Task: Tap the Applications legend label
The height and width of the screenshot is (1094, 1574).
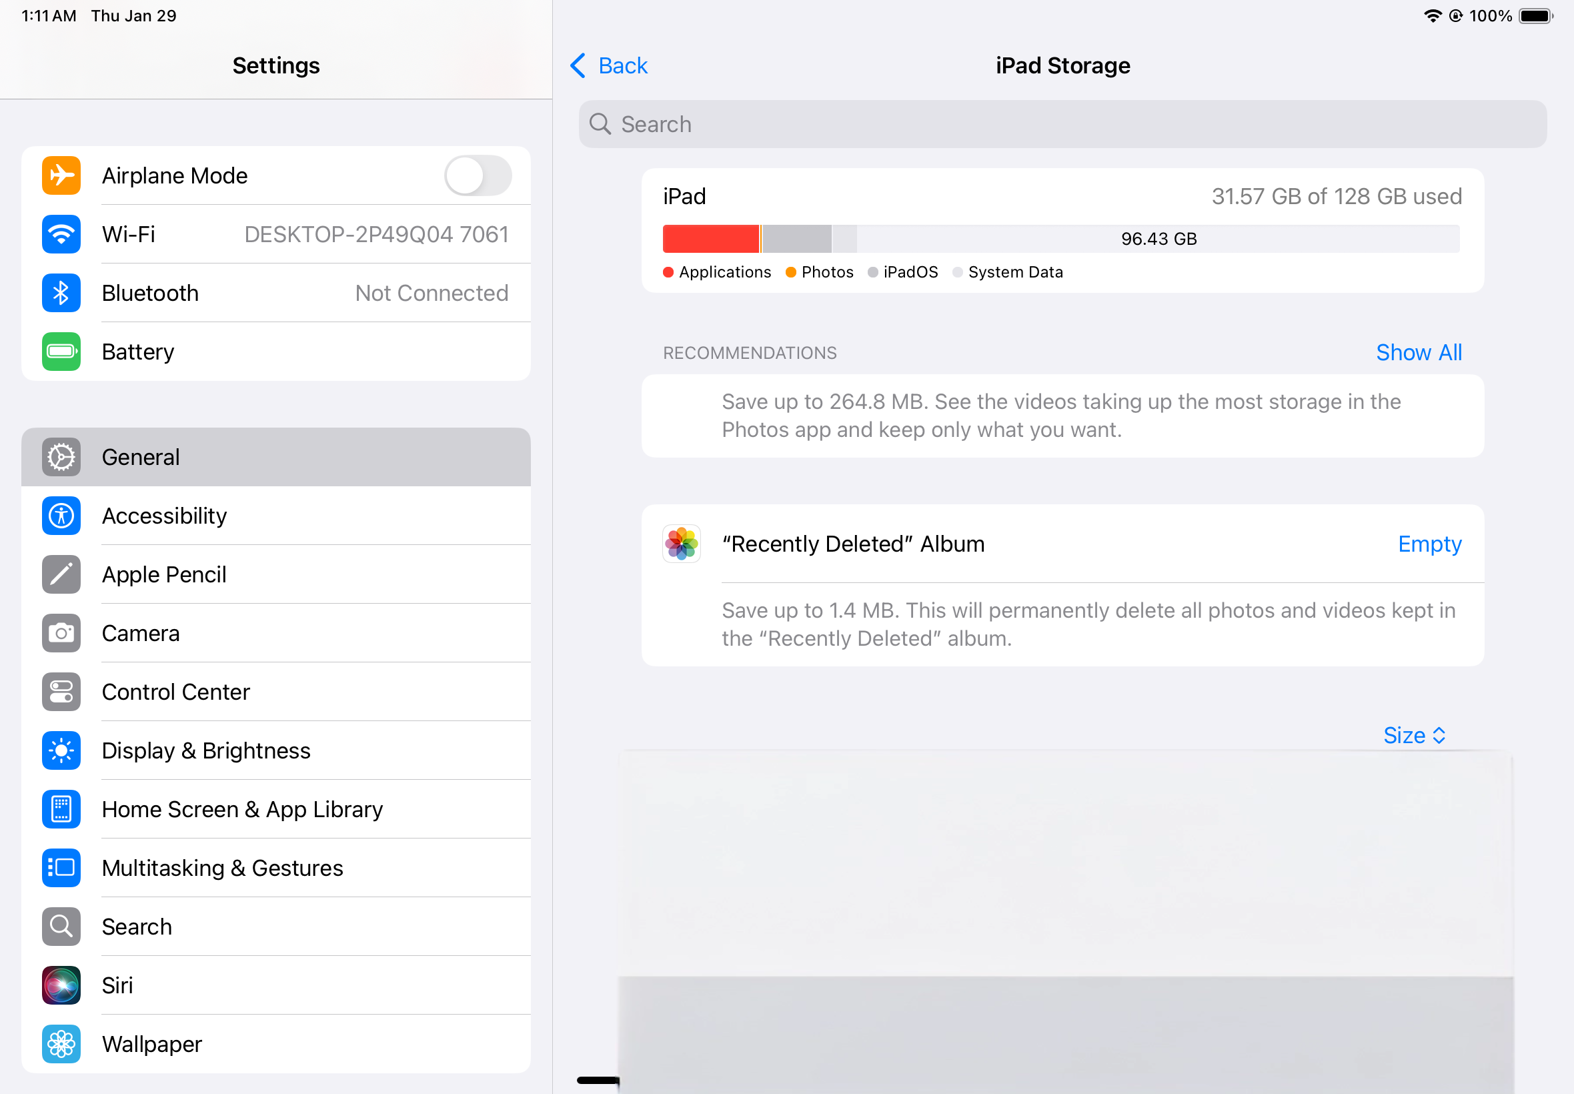Action: click(725, 272)
